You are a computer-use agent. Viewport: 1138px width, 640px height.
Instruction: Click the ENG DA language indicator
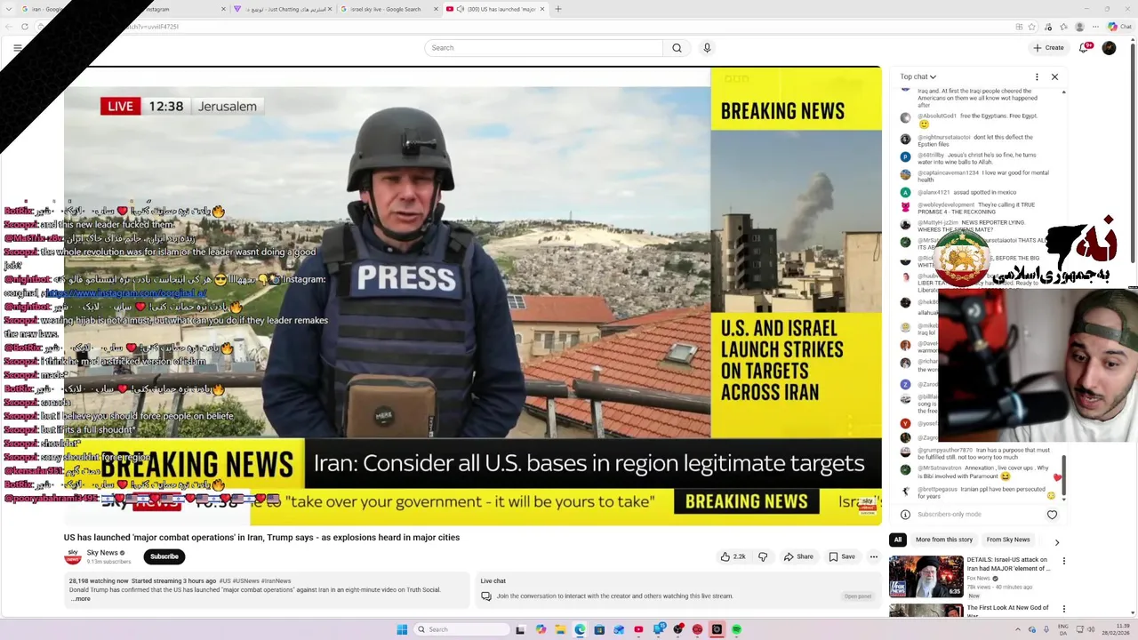pyautogui.click(x=1062, y=629)
